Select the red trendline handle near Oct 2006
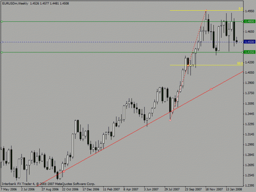The height and width of the screenshot is (192, 256). pyautogui.click(x=64, y=171)
